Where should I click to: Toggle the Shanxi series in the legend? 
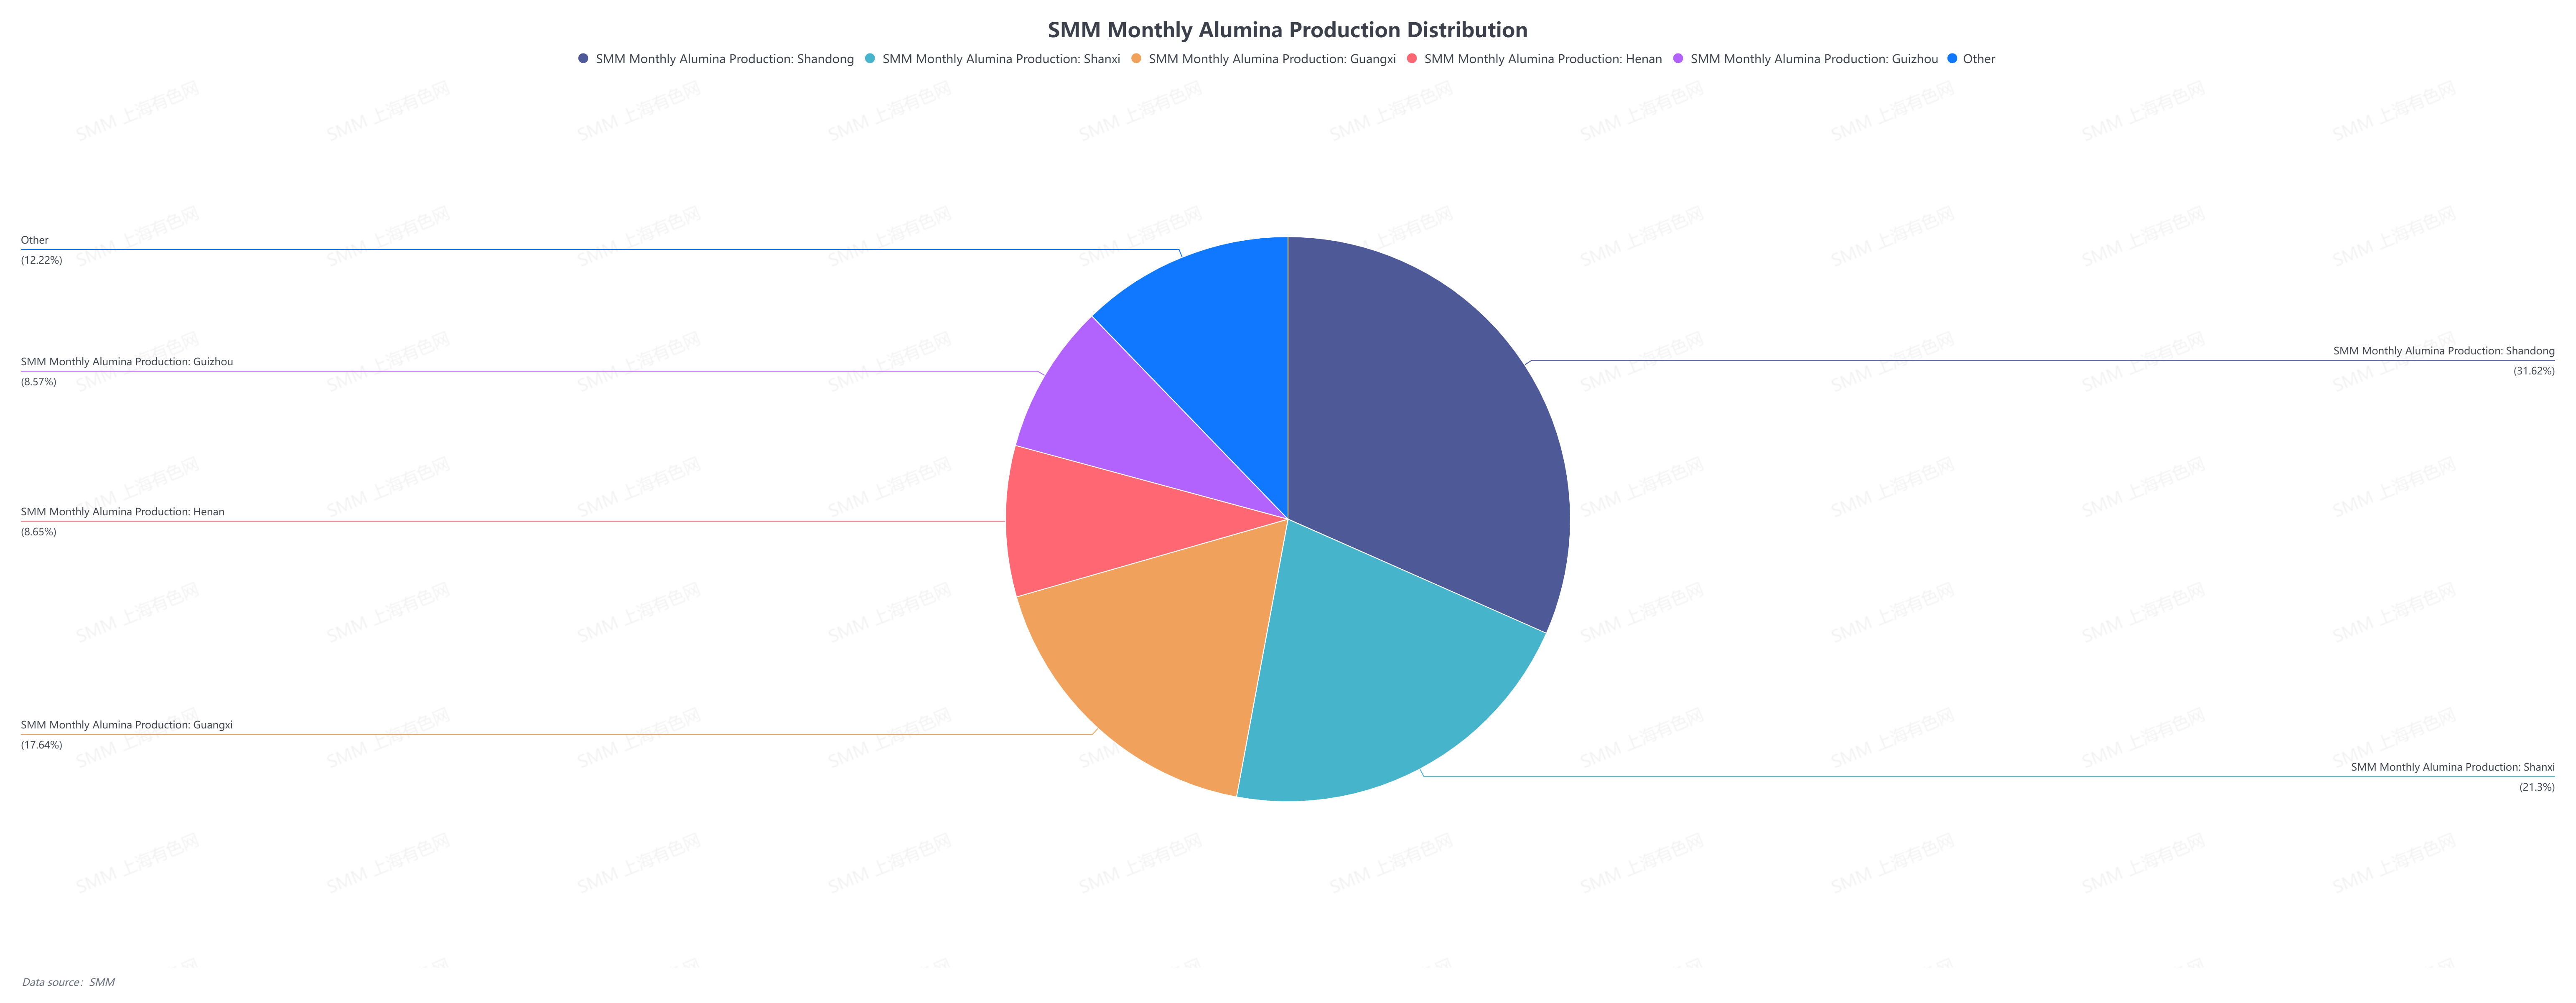(992, 59)
